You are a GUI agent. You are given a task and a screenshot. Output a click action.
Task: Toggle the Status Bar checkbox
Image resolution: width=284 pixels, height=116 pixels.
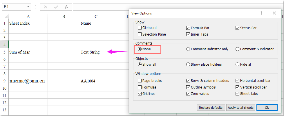pyautogui.click(x=238, y=28)
